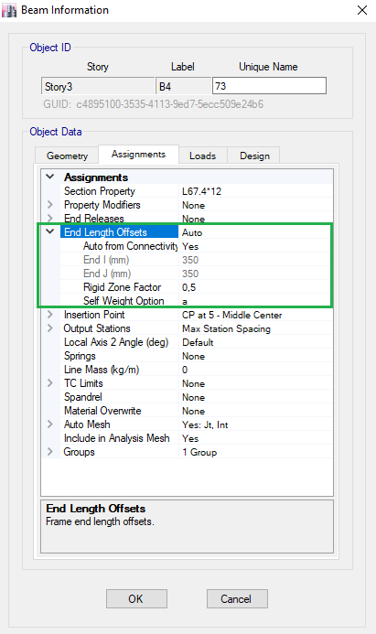Expand the Groups row
The width and height of the screenshot is (376, 634).
(50, 452)
